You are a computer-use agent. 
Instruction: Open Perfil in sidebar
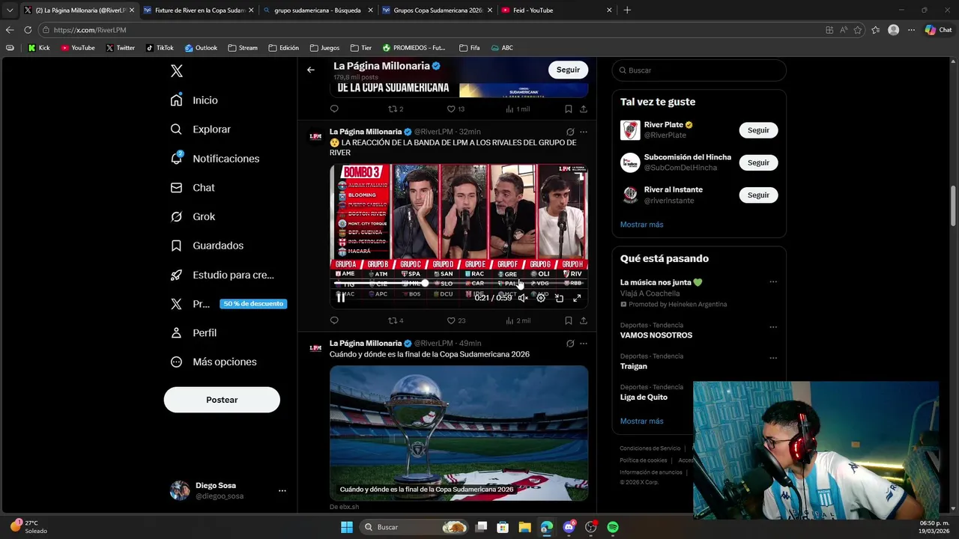coord(193,333)
